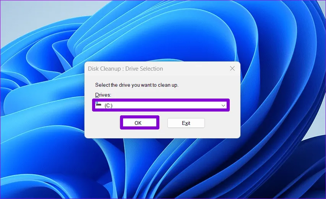
Task: Click the "(C:)" text in the drive list
Action: tap(109, 105)
